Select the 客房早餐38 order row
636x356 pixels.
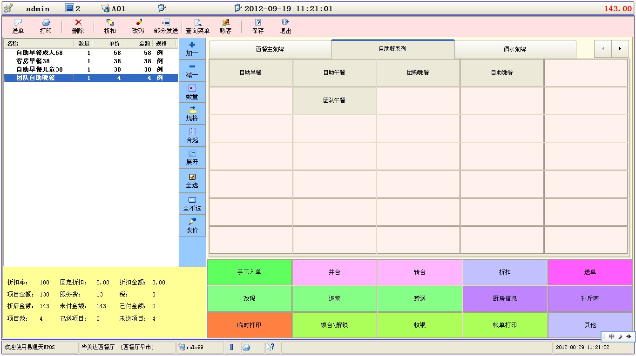(33, 61)
